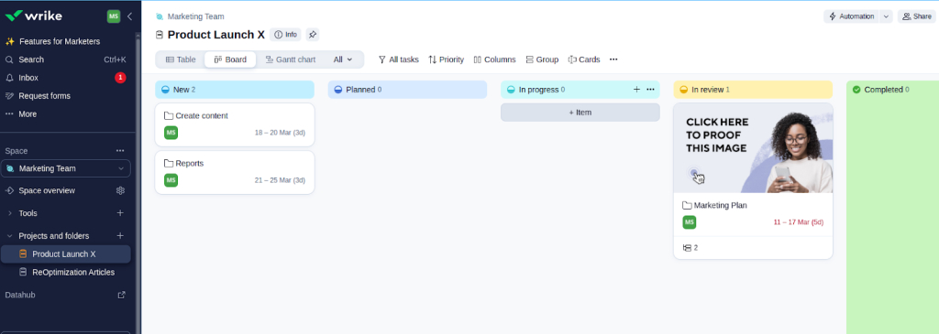Click the Inbox notification badge showing 1
The height and width of the screenshot is (334, 939).
[x=120, y=78]
